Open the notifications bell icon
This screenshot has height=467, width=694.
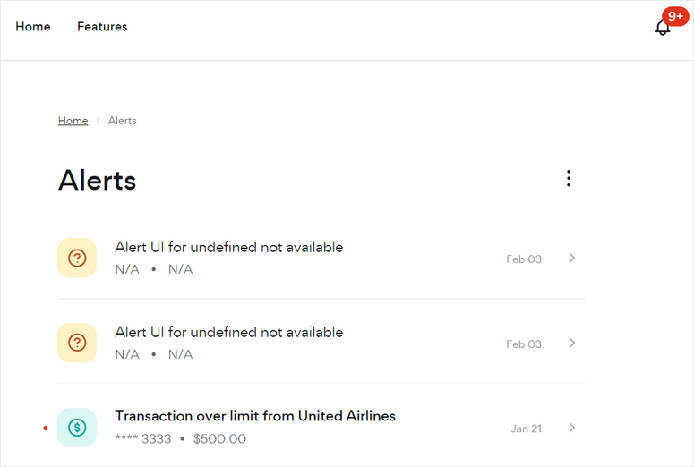[662, 28]
